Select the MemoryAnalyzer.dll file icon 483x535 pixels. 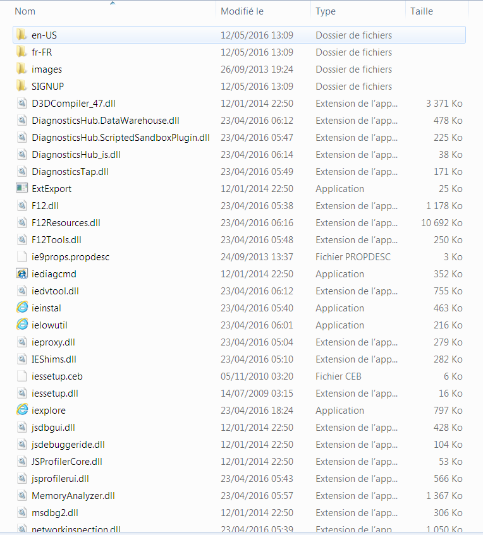[22, 495]
